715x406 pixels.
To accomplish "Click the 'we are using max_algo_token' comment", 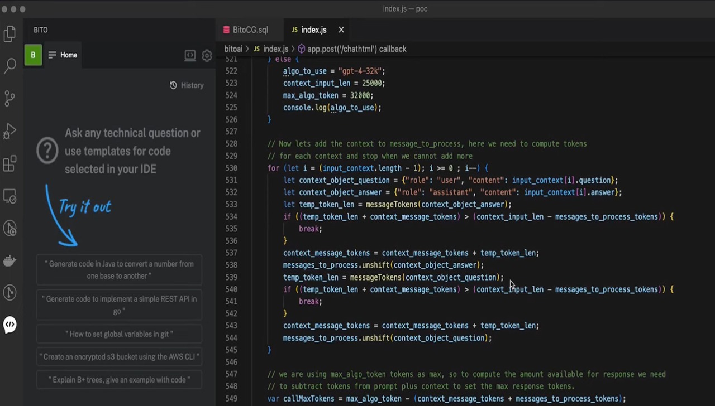I will 466,374.
